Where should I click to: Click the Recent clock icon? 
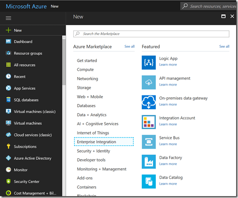pos(8,77)
